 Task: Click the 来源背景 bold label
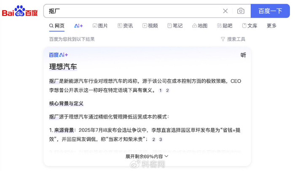click(x=64, y=130)
